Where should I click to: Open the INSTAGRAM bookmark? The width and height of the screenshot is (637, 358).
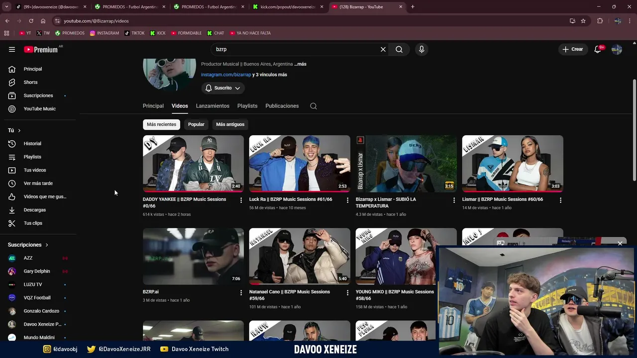pos(105,33)
